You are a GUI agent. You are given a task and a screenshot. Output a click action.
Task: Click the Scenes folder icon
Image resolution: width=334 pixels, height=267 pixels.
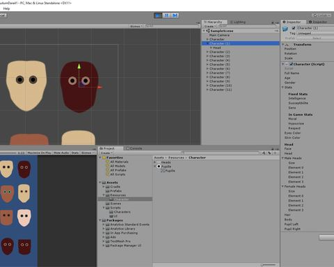(x=108, y=203)
